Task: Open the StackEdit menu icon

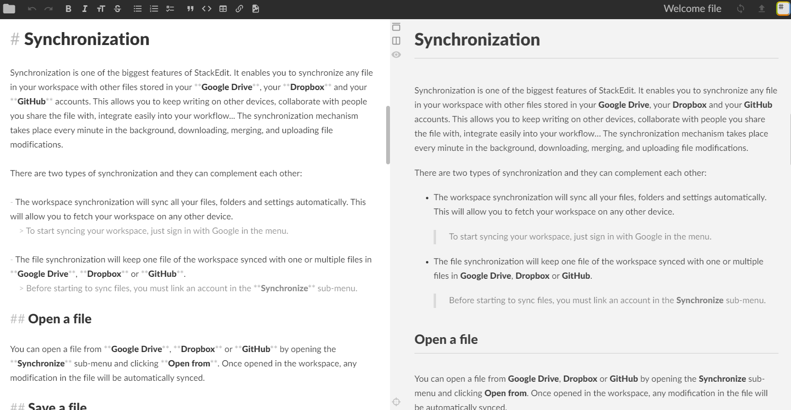Action: pos(783,9)
